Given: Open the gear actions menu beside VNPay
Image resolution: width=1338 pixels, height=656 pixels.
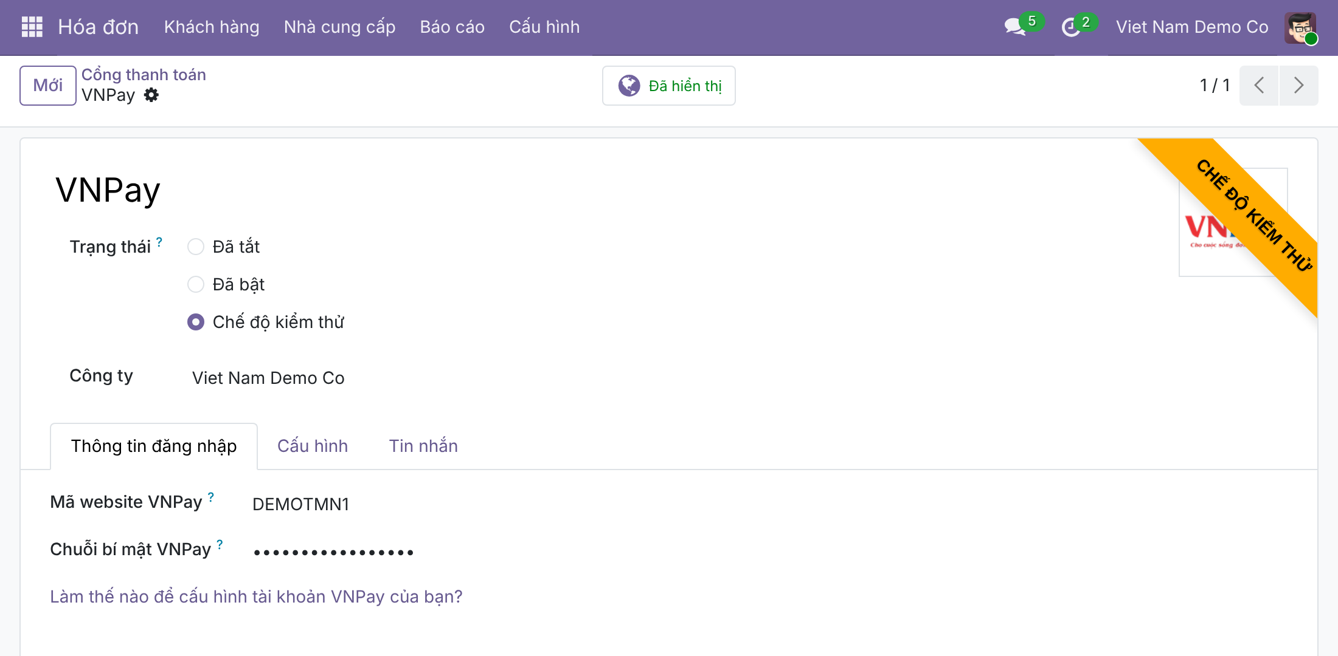Looking at the screenshot, I should click(x=151, y=95).
